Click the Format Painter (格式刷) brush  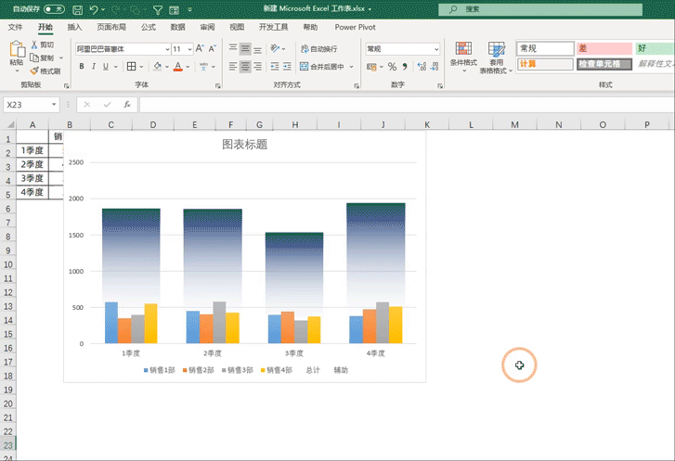pyautogui.click(x=44, y=70)
